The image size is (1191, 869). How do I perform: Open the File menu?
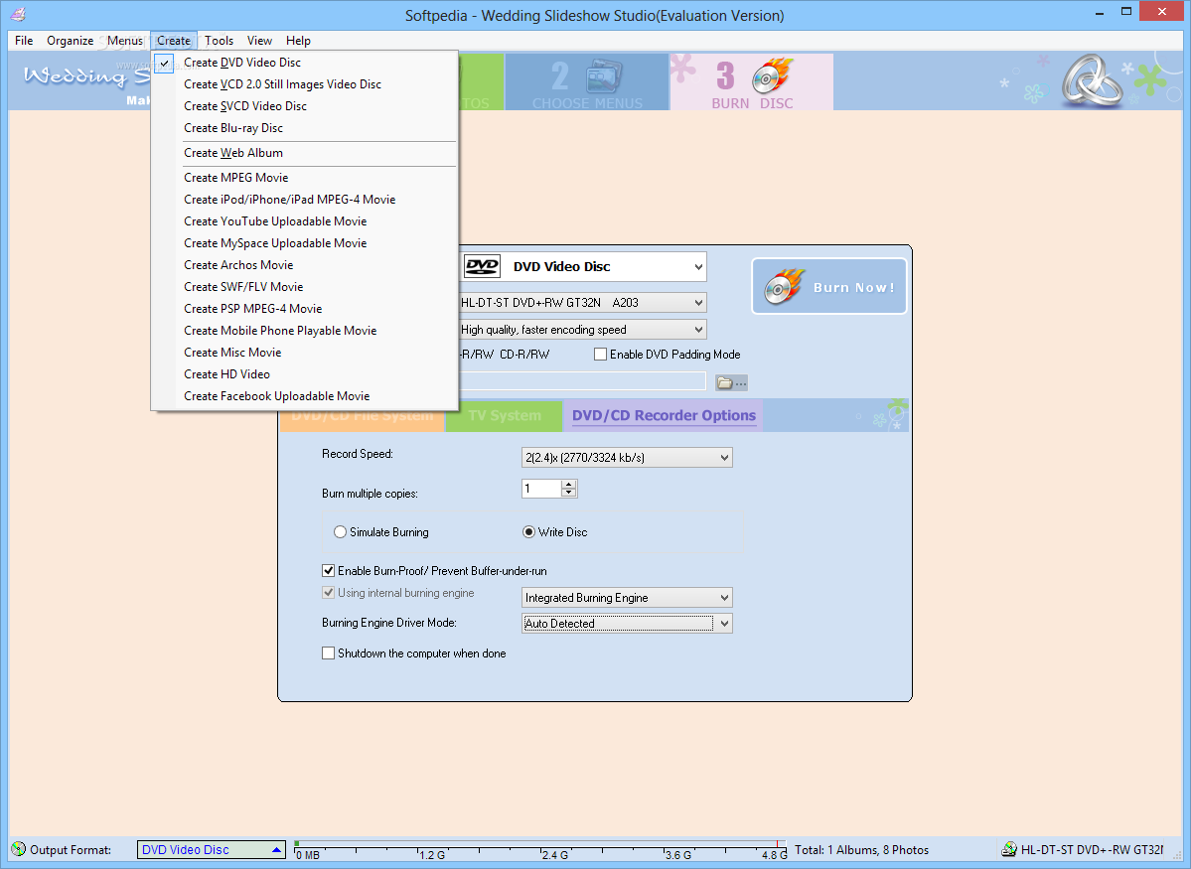tap(24, 41)
